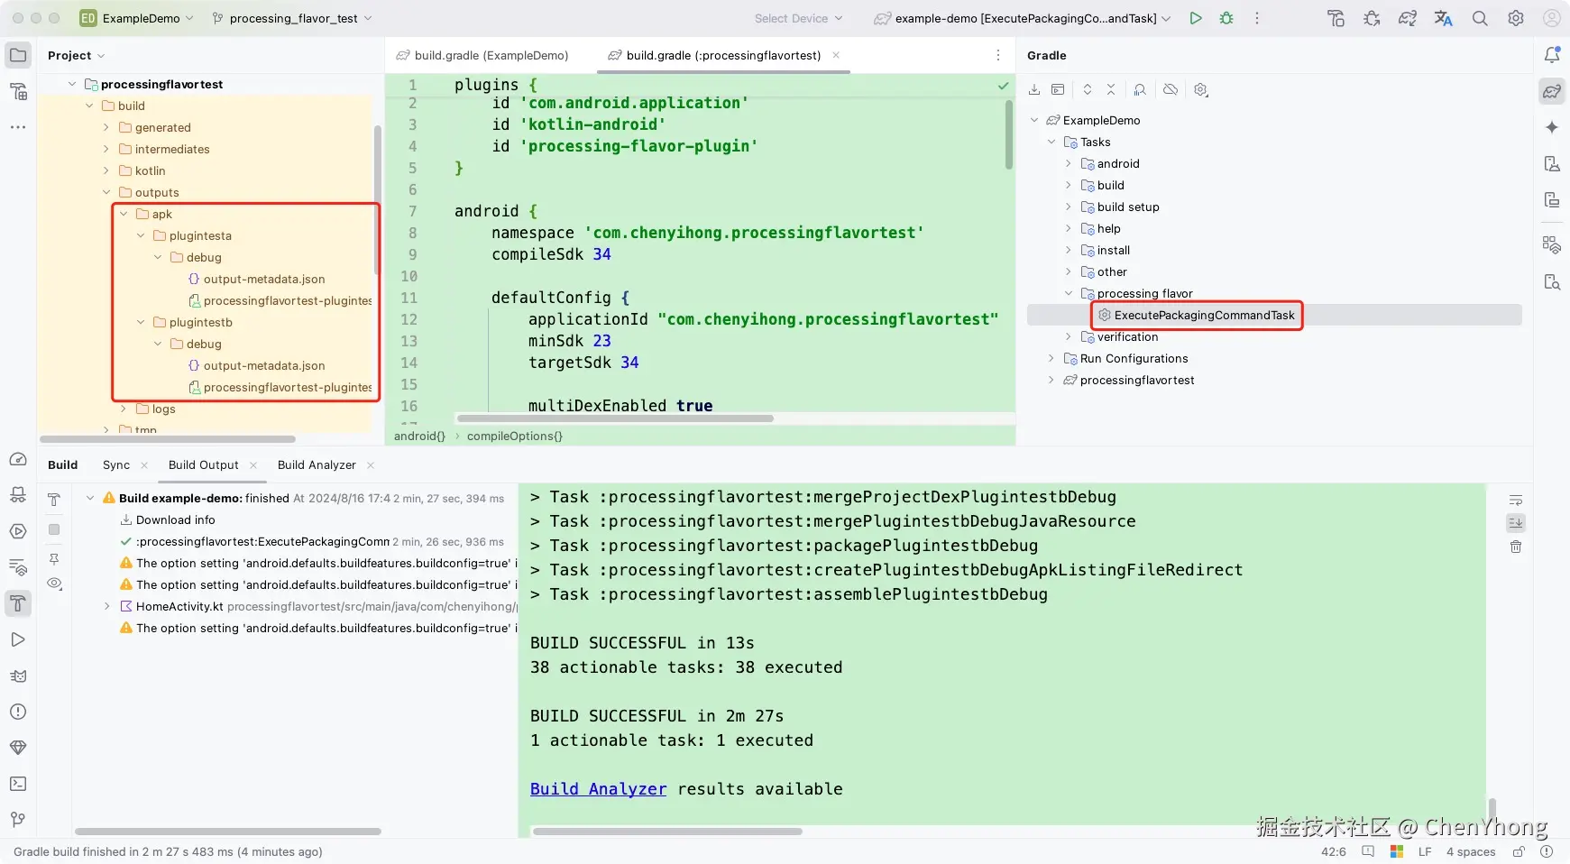The image size is (1570, 864).
Task: Open the Logcat tool window icon
Action: pos(18,676)
